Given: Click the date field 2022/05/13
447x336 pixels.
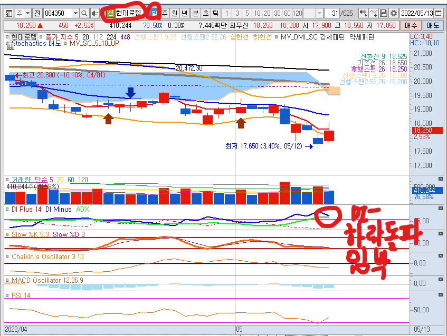Looking at the screenshot, I should tap(417, 13).
